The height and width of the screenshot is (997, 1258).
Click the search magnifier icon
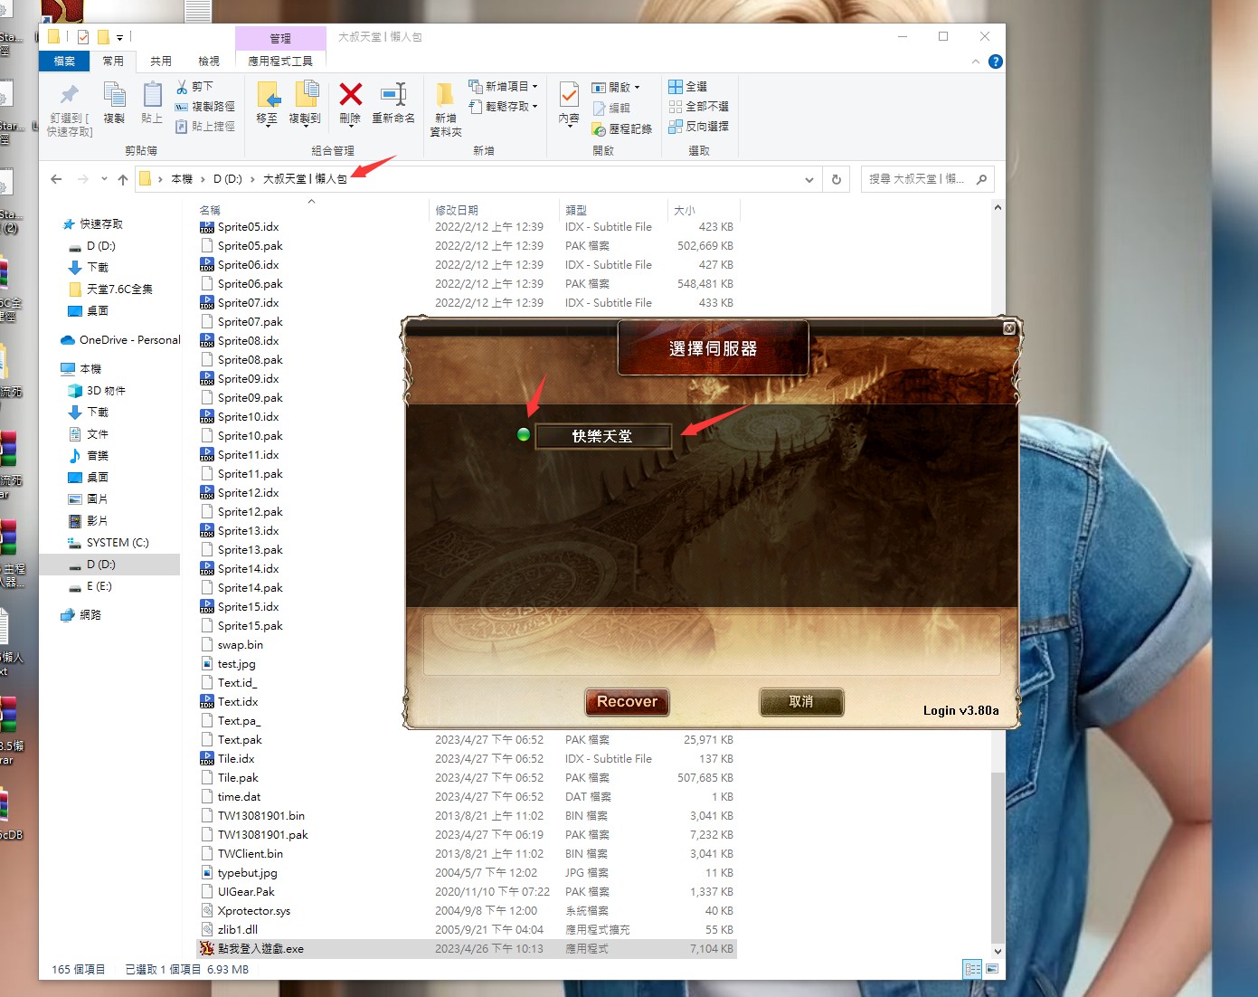pos(981,179)
